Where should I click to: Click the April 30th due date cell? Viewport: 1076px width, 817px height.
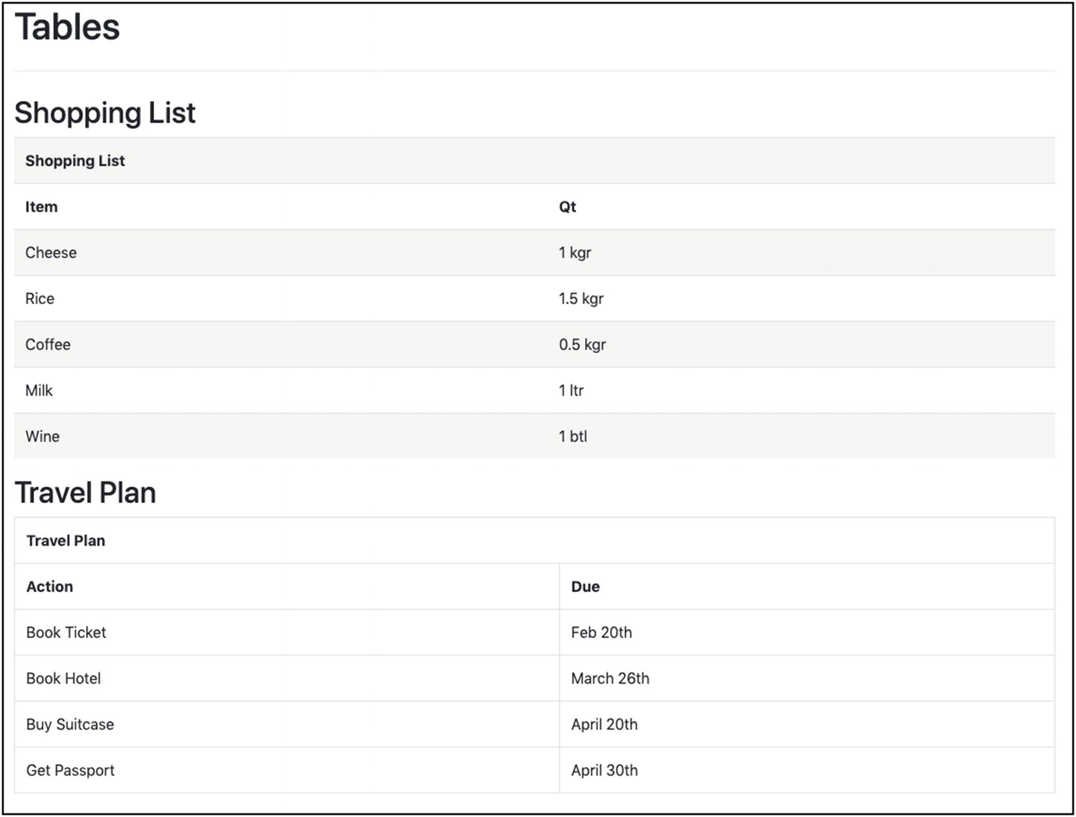(604, 770)
